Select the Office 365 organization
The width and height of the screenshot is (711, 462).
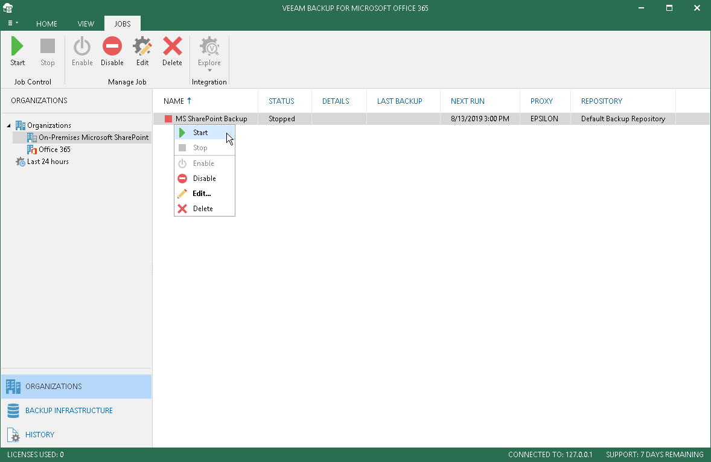click(x=54, y=150)
